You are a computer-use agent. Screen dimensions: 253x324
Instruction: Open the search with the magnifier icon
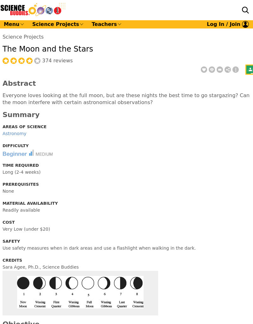[245, 10]
